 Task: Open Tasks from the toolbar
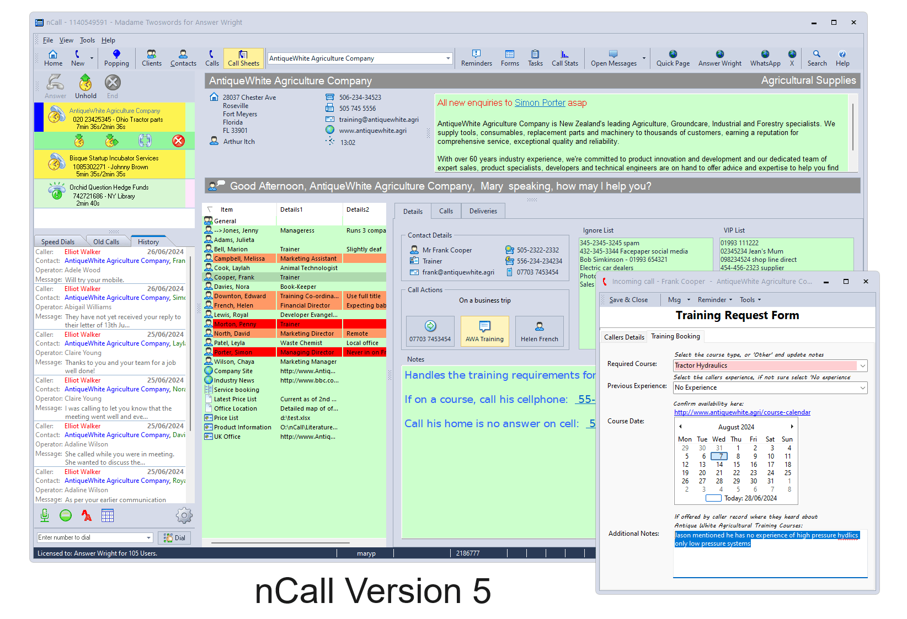(x=535, y=58)
